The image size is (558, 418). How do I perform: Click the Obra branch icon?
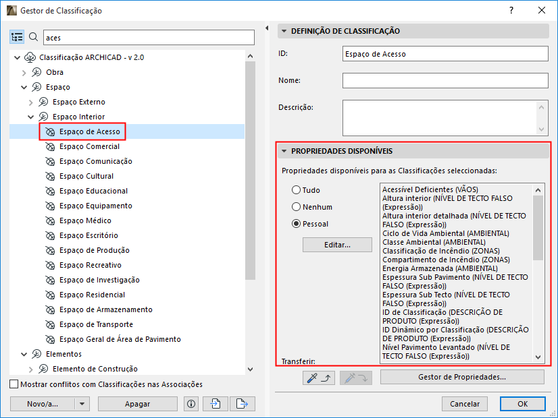(36, 72)
